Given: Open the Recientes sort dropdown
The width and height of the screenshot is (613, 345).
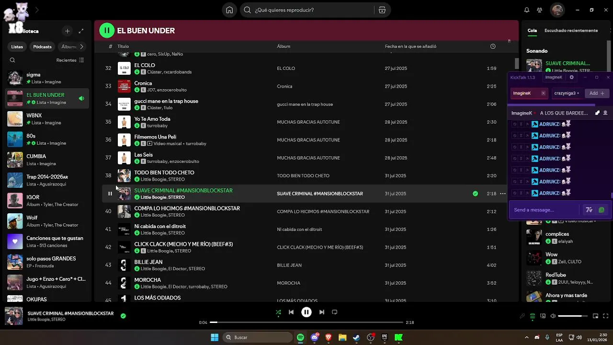Looking at the screenshot, I should pos(70,60).
